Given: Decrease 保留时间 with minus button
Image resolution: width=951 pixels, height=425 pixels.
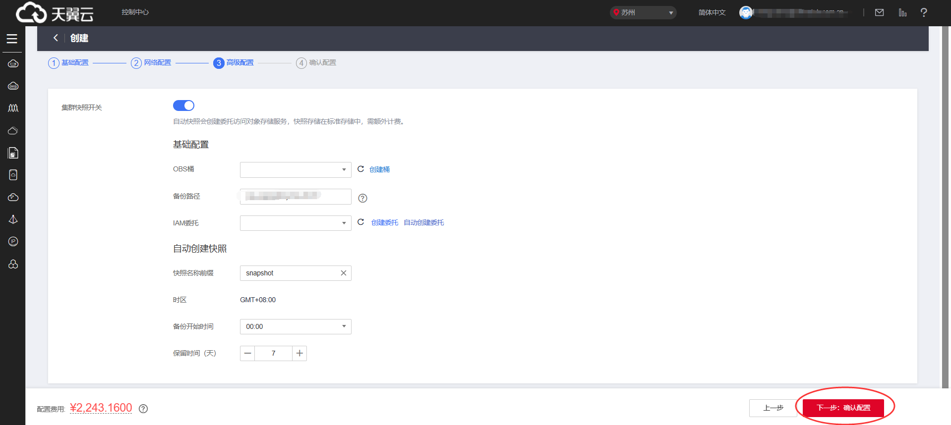Looking at the screenshot, I should (247, 353).
